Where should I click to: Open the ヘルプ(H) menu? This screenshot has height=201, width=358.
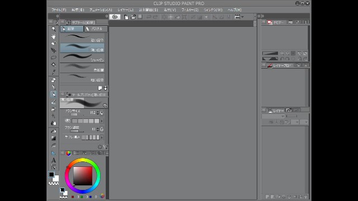click(x=234, y=10)
